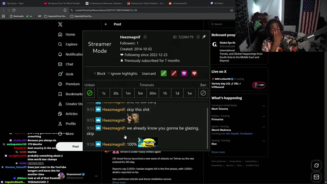
Task: Open the Terms of Service footer link
Action: tap(218, 162)
